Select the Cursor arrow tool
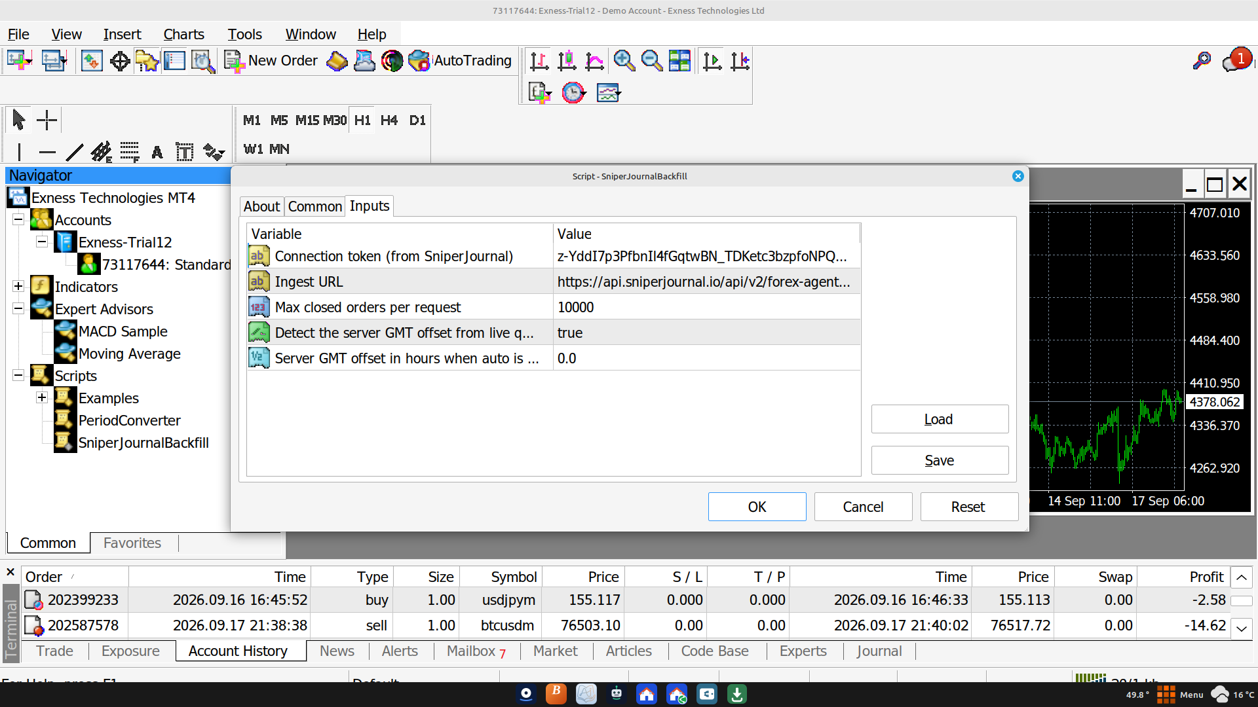 pos(18,120)
